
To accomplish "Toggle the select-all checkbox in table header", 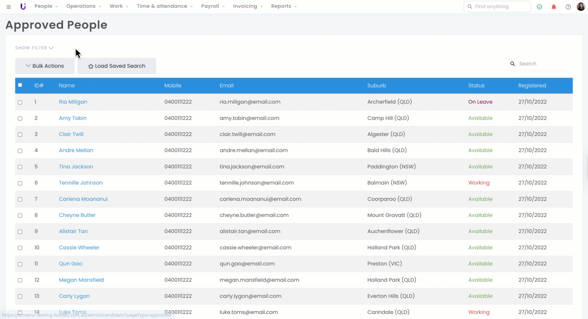I will (x=20, y=85).
